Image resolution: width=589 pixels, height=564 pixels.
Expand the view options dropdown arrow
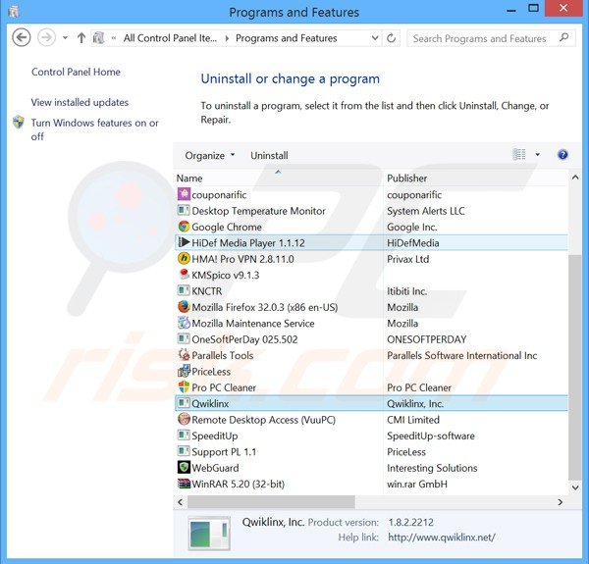click(538, 155)
